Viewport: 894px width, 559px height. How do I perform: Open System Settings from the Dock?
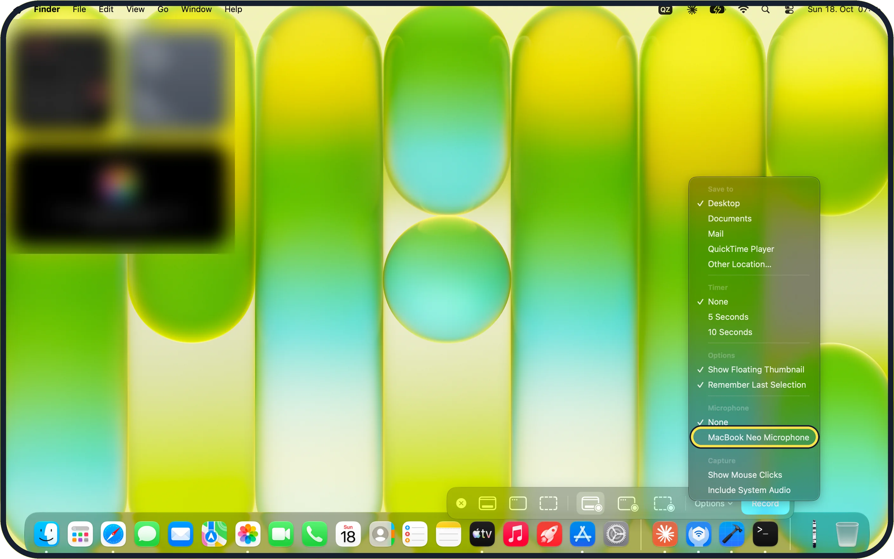tap(616, 534)
